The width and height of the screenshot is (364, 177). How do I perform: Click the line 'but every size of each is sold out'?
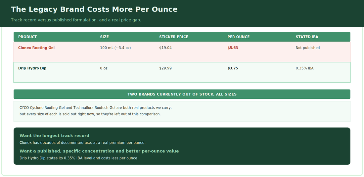pos(90,114)
